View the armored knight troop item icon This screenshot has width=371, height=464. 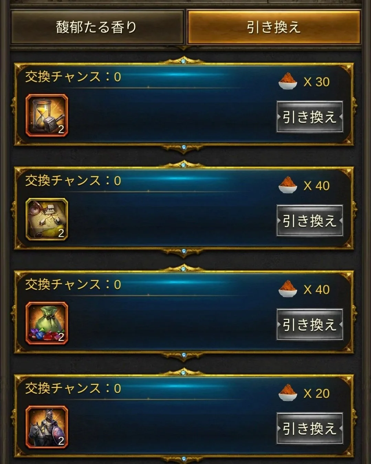pyautogui.click(x=47, y=427)
